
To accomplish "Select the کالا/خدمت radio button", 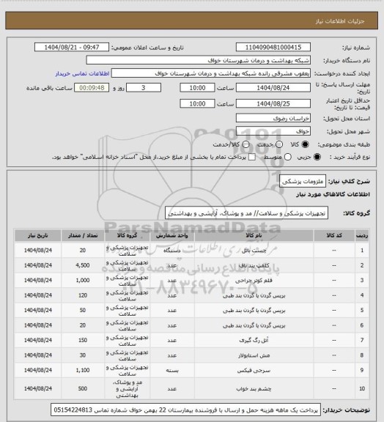I will [x=245, y=144].
